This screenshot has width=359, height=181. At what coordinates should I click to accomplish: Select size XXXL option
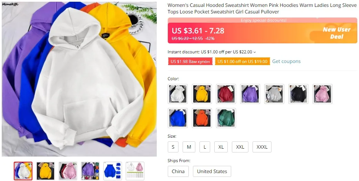(262, 147)
